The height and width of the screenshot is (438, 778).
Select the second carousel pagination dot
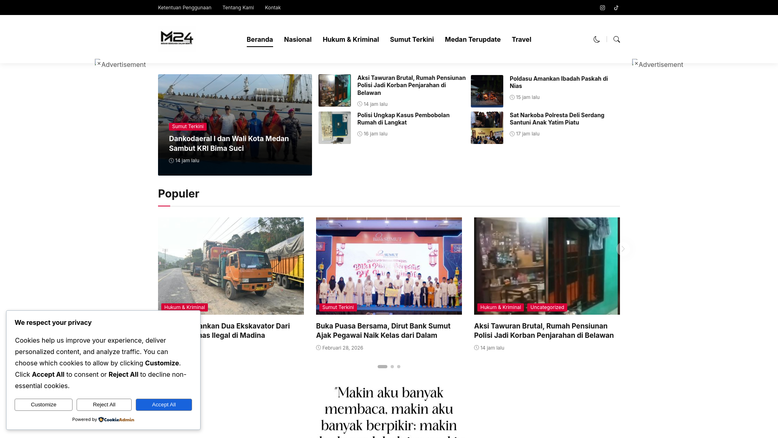click(392, 367)
